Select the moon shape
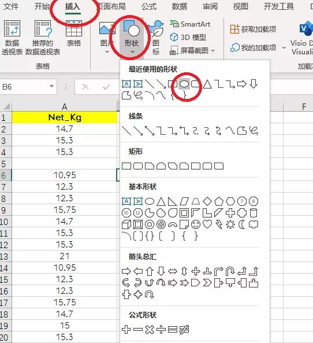 coord(241,224)
